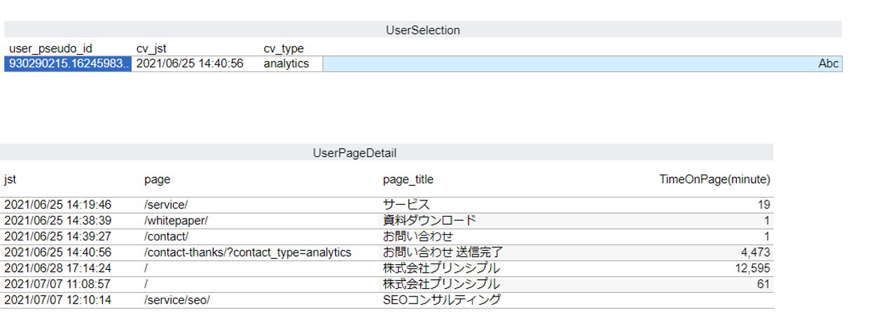Click the UserSelection sheet title
The width and height of the screenshot is (872, 328).
[x=422, y=30]
